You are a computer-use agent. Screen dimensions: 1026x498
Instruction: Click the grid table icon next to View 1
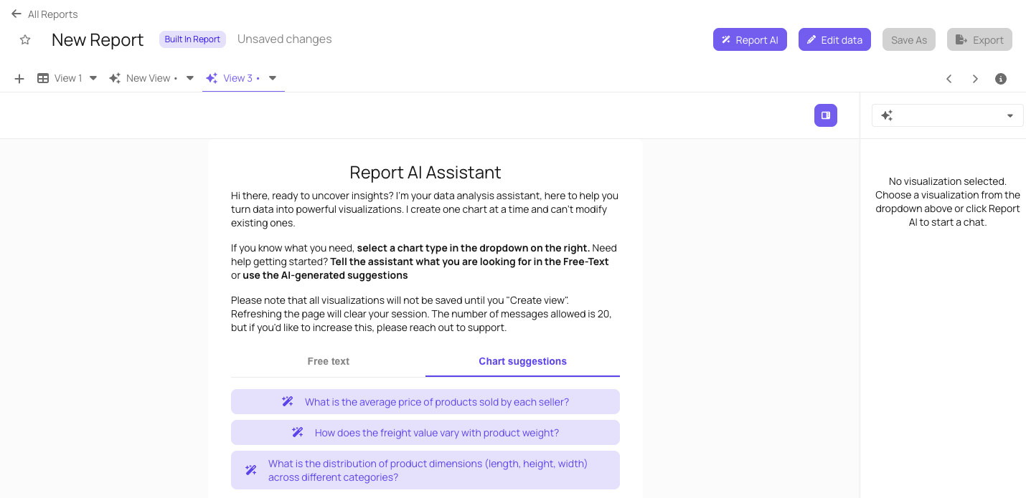tap(43, 78)
